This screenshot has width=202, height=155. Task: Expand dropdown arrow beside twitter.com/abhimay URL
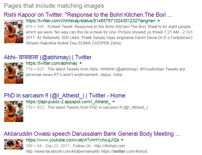coord(81,63)
